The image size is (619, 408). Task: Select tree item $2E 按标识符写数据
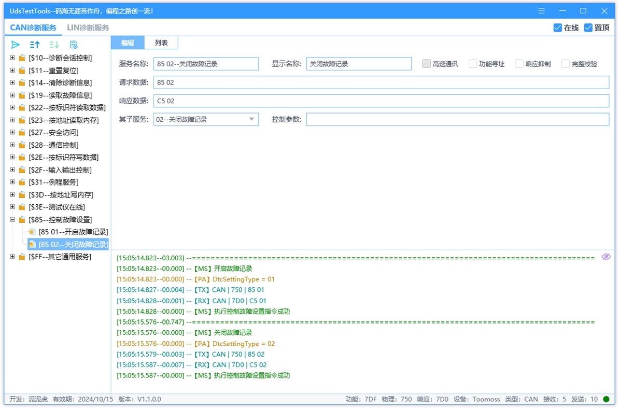tap(64, 158)
